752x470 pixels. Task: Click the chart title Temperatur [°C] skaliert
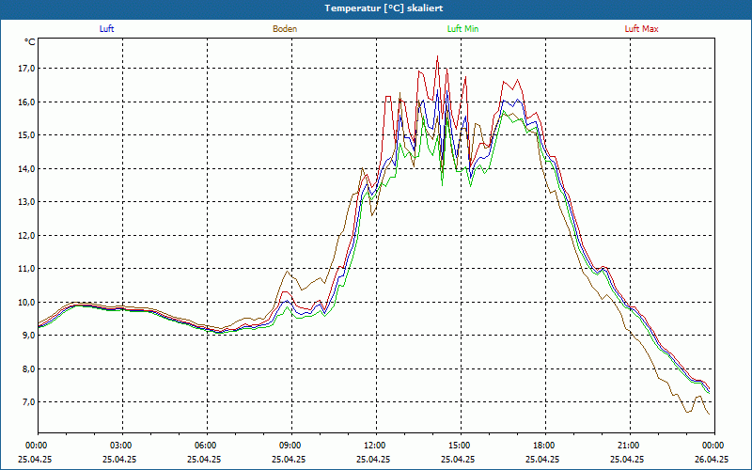(x=384, y=8)
